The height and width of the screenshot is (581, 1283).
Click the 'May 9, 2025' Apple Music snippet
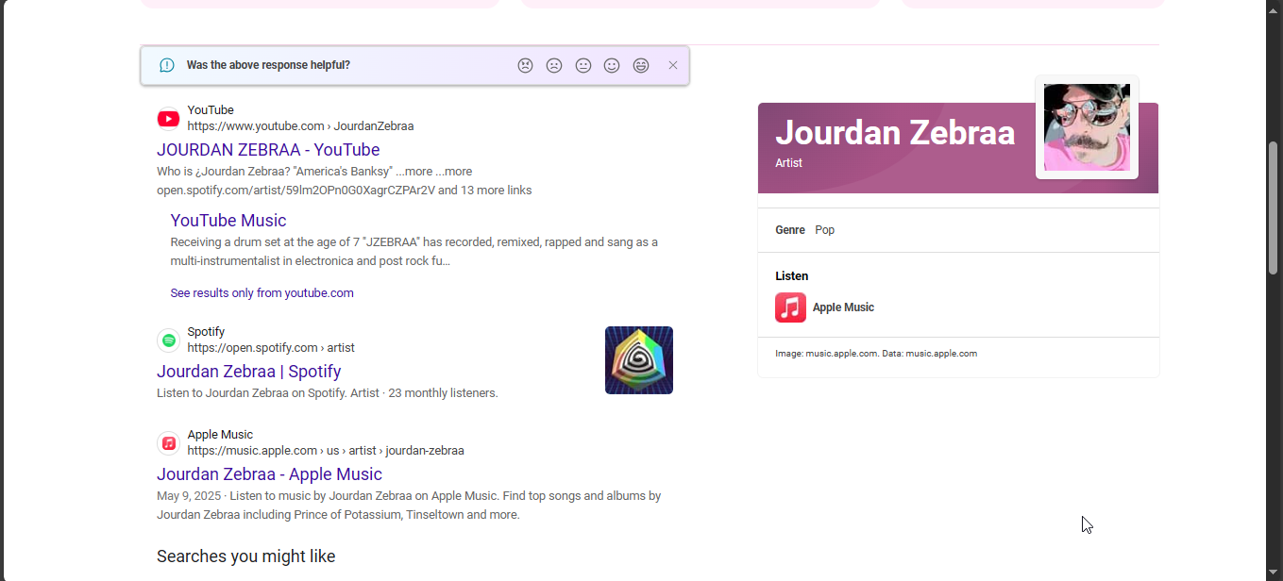pos(188,496)
